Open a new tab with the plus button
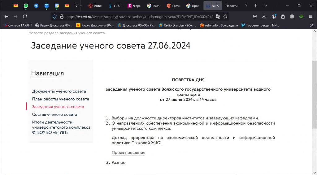The width and height of the screenshot is (317, 175). pyautogui.click(x=255, y=6)
